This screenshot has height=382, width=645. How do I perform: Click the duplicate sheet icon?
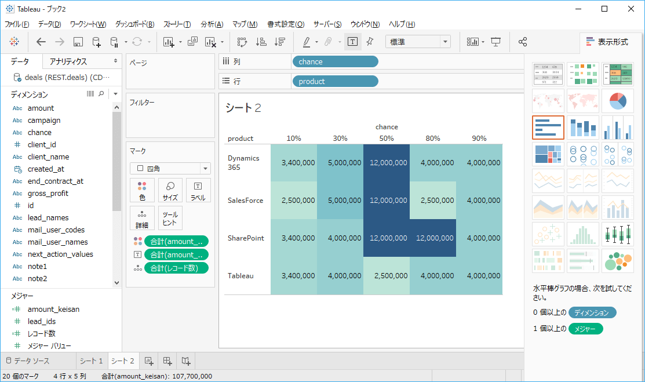click(192, 42)
